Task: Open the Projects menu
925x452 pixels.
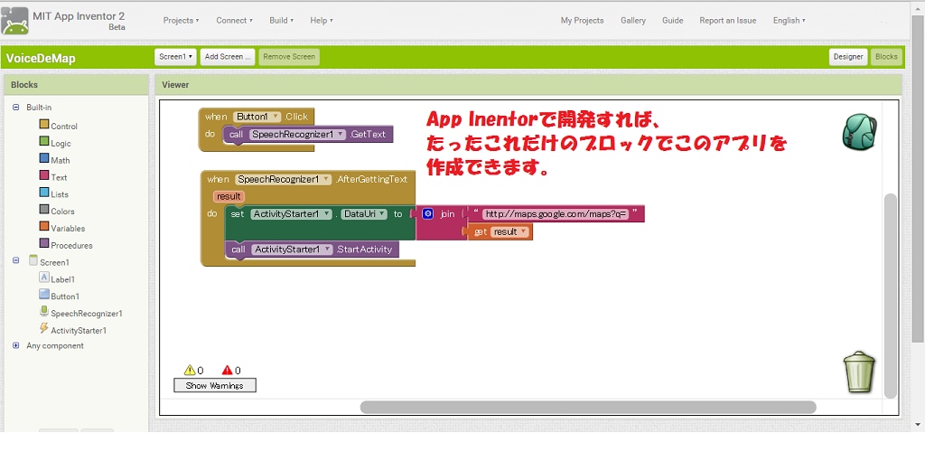Action: click(x=181, y=20)
